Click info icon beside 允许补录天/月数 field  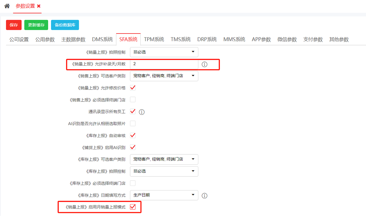[x=205, y=64]
